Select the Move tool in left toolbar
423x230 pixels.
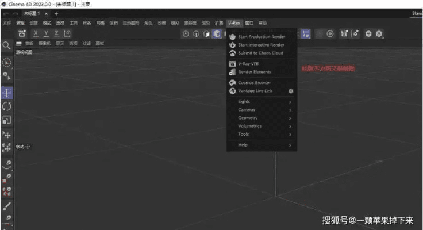click(x=7, y=92)
